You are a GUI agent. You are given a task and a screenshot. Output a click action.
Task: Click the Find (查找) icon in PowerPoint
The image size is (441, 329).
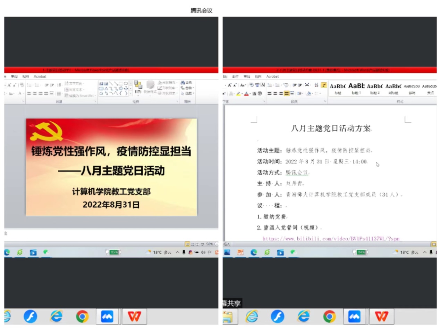pos(186,83)
